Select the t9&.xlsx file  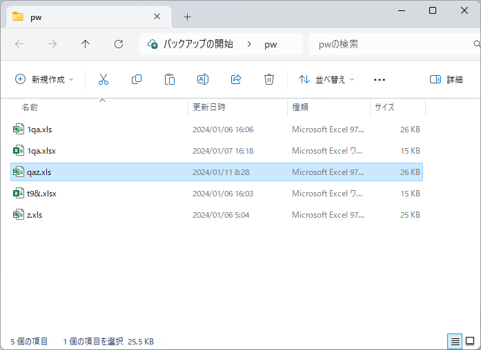42,194
